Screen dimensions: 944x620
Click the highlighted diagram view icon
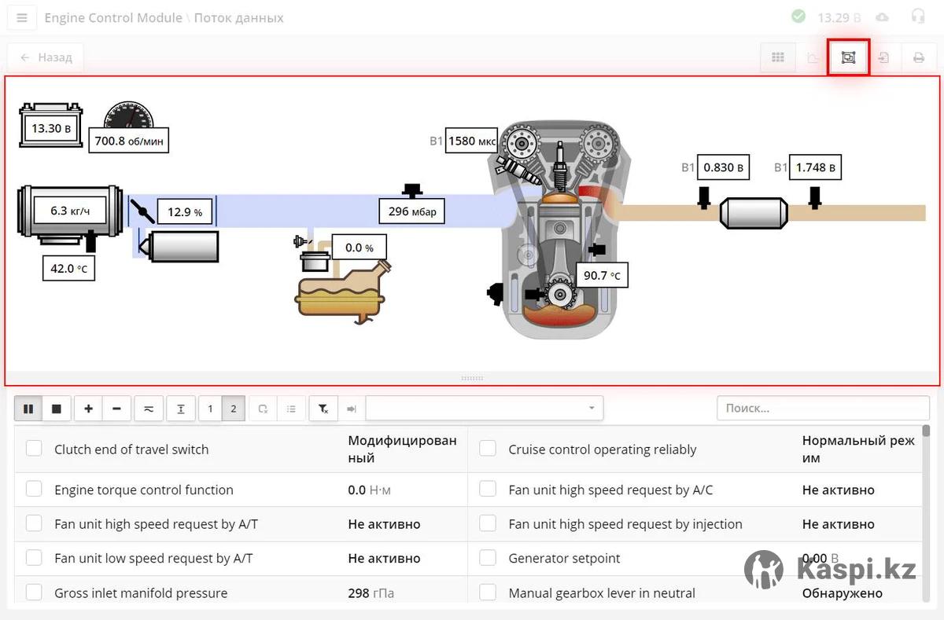coord(848,57)
